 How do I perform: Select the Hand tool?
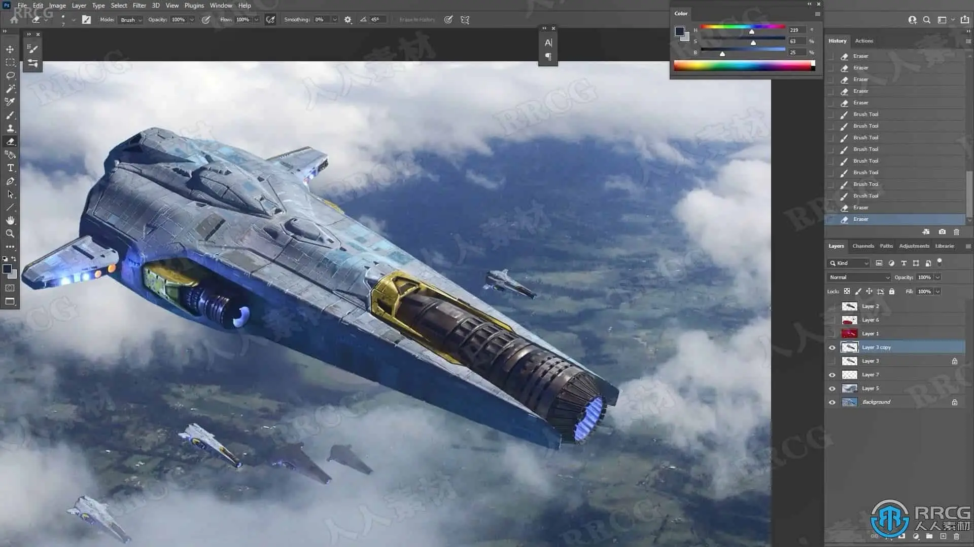10,220
